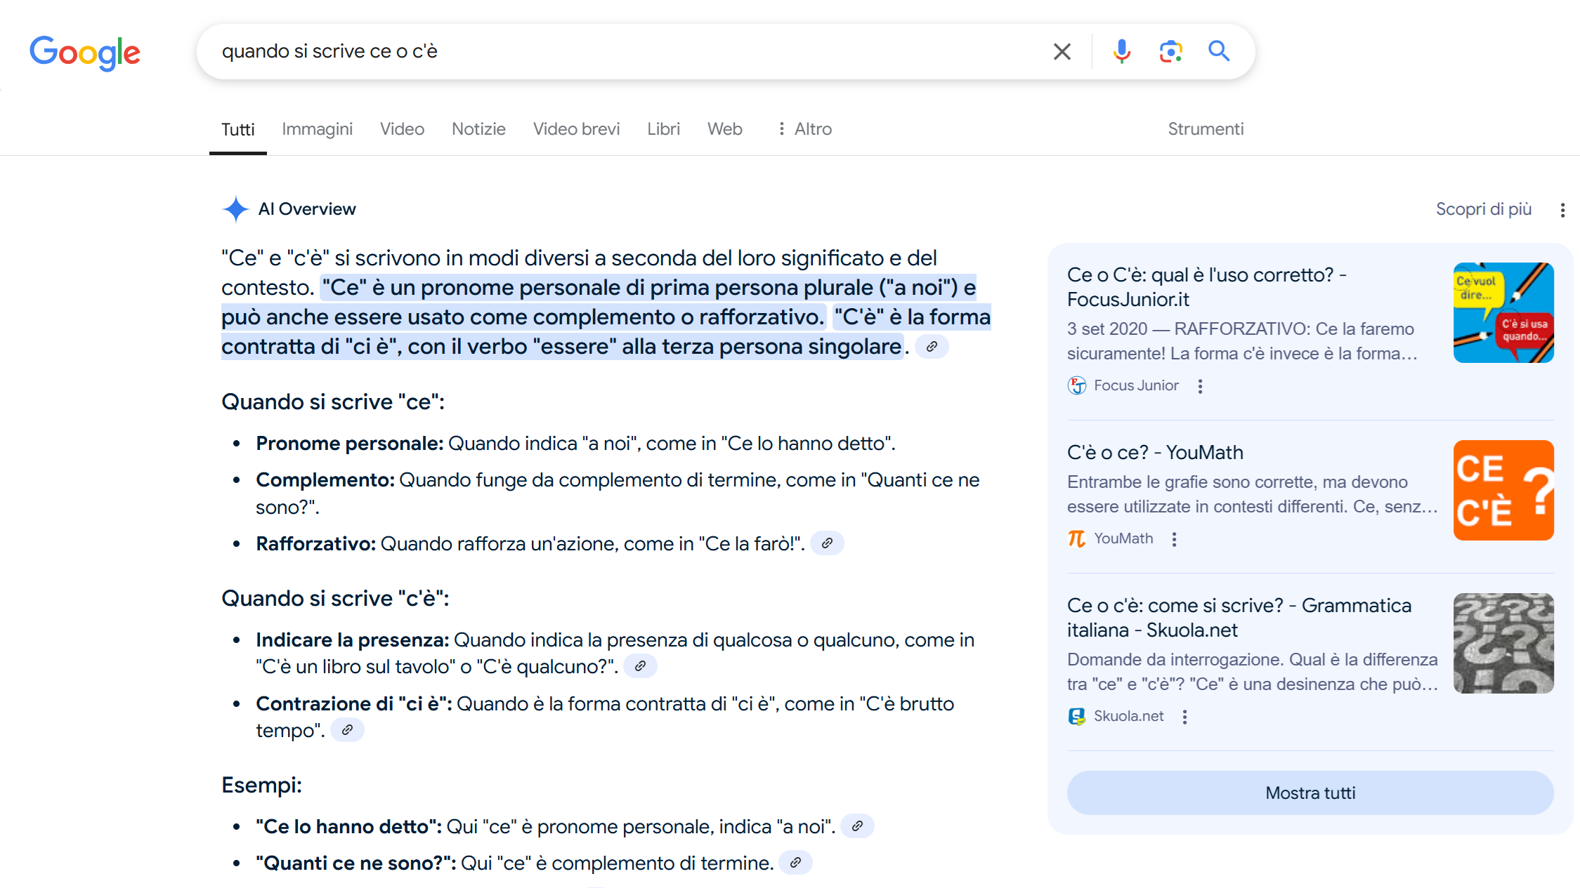Switch to the Notizie tab
The image size is (1580, 888).
click(x=478, y=129)
